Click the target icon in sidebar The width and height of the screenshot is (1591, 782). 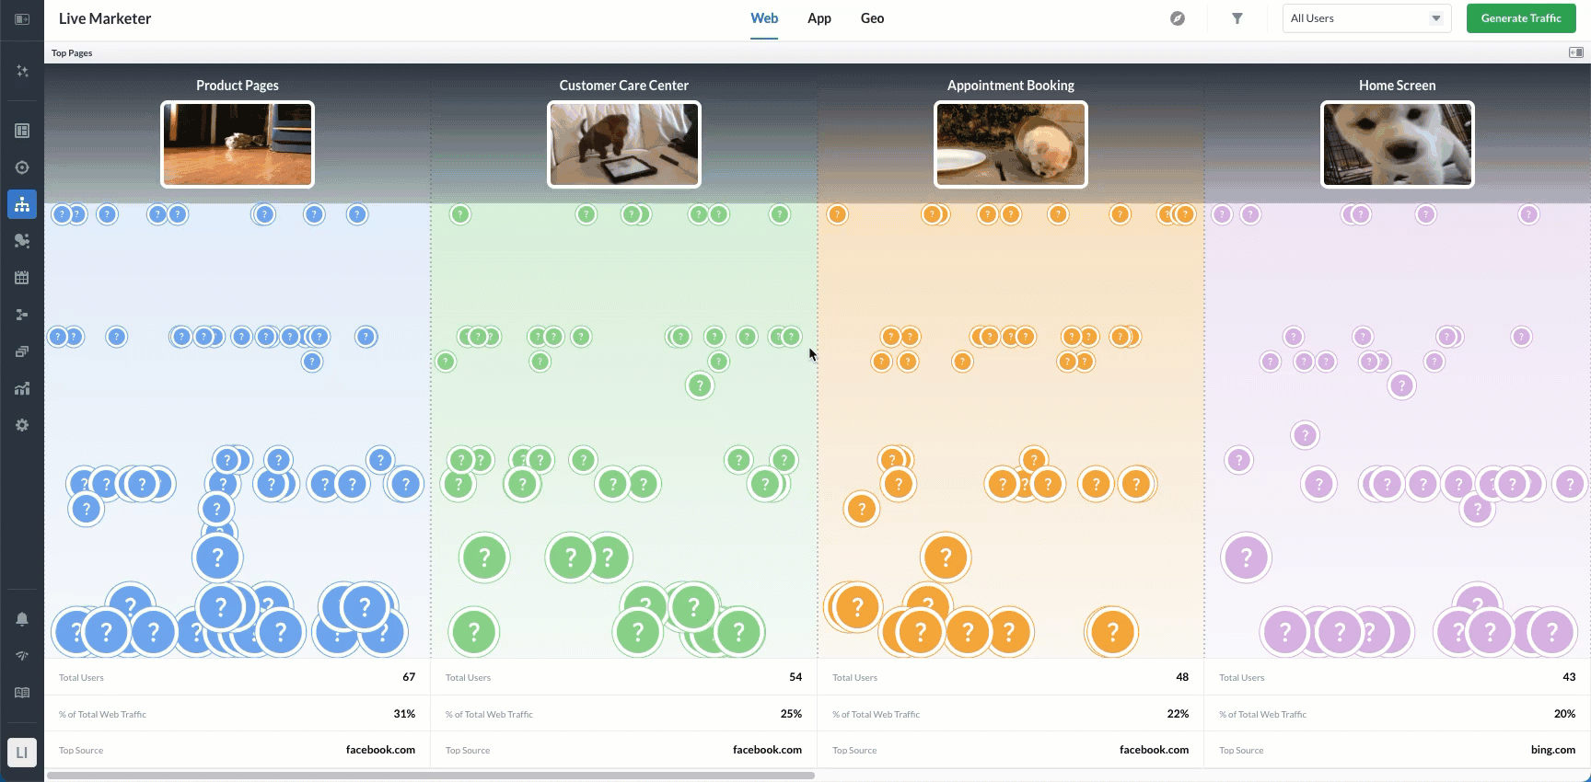[22, 167]
